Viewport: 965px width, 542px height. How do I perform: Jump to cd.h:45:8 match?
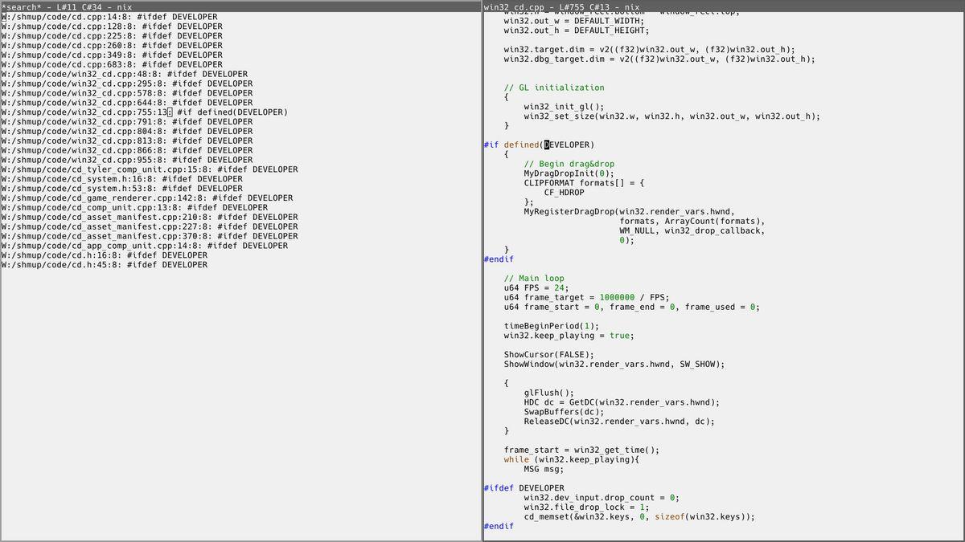[x=105, y=265]
